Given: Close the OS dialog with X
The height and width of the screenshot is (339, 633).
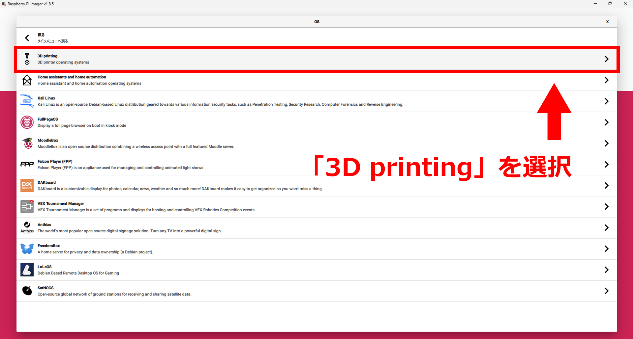Looking at the screenshot, I should pos(607,22).
